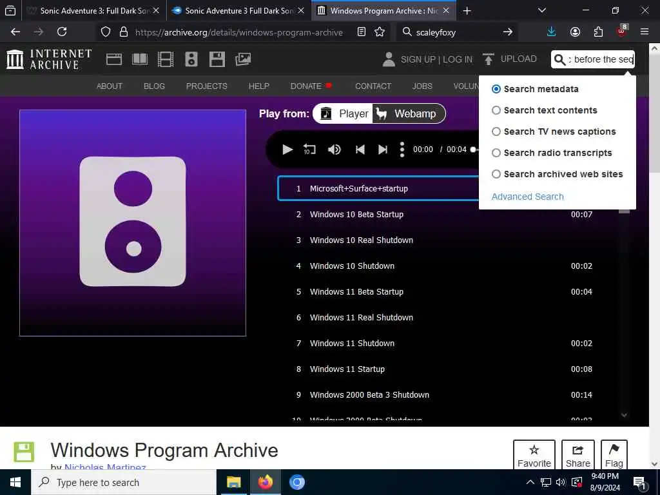Open the Firefox extensions puzzle icon
The image size is (660, 495).
(x=598, y=32)
